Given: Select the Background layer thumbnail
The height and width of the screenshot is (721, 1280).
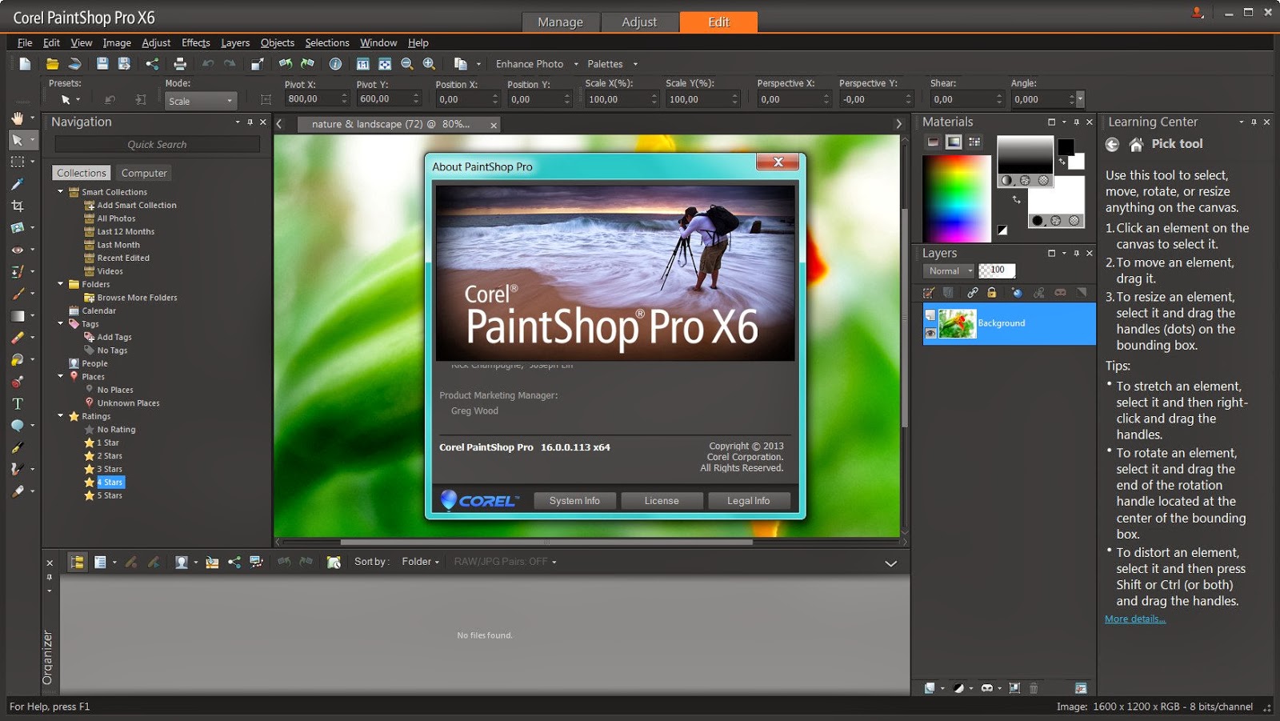Looking at the screenshot, I should coord(957,323).
